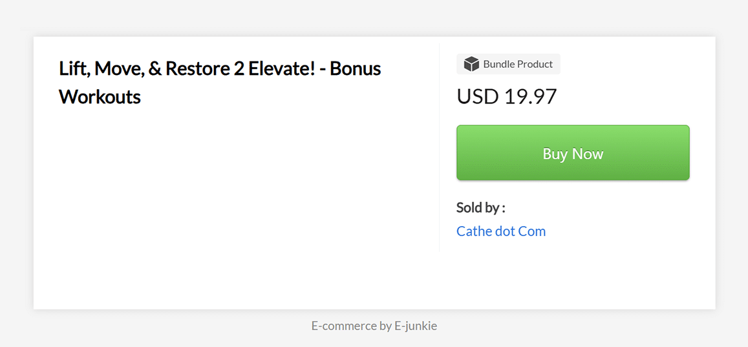The height and width of the screenshot is (347, 748).
Task: Select the USD 19.97 price text
Action: tap(507, 97)
